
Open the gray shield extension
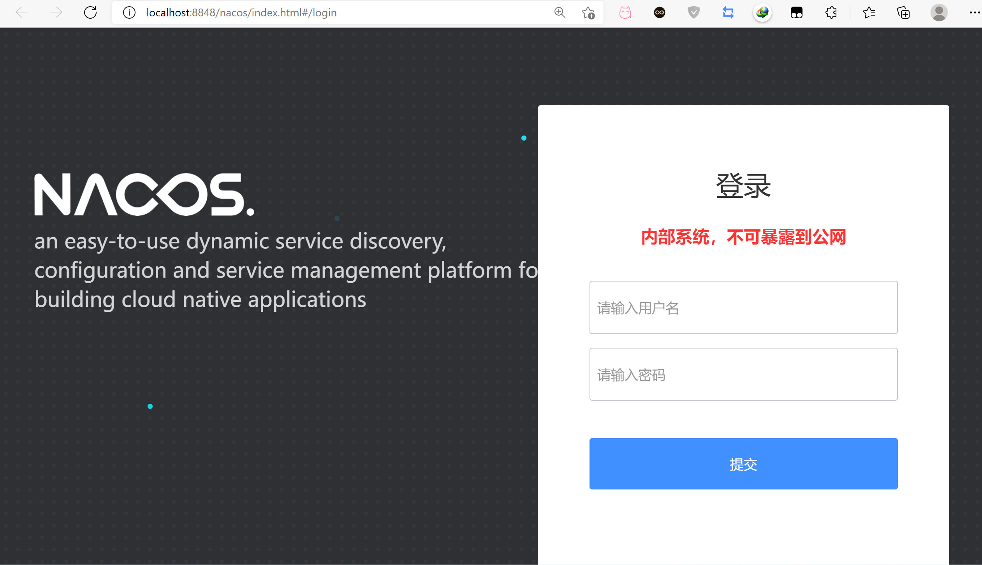[x=693, y=12]
